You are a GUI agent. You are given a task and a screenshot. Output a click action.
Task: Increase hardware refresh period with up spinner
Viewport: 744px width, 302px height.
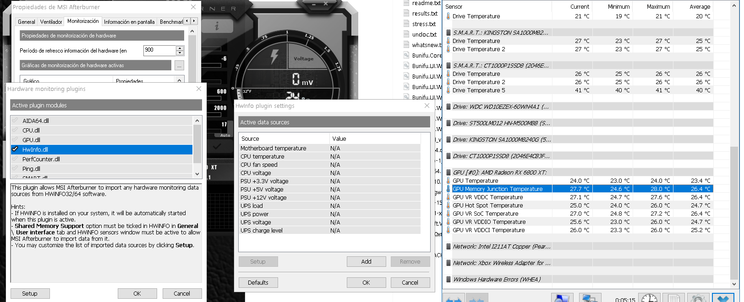pos(180,48)
